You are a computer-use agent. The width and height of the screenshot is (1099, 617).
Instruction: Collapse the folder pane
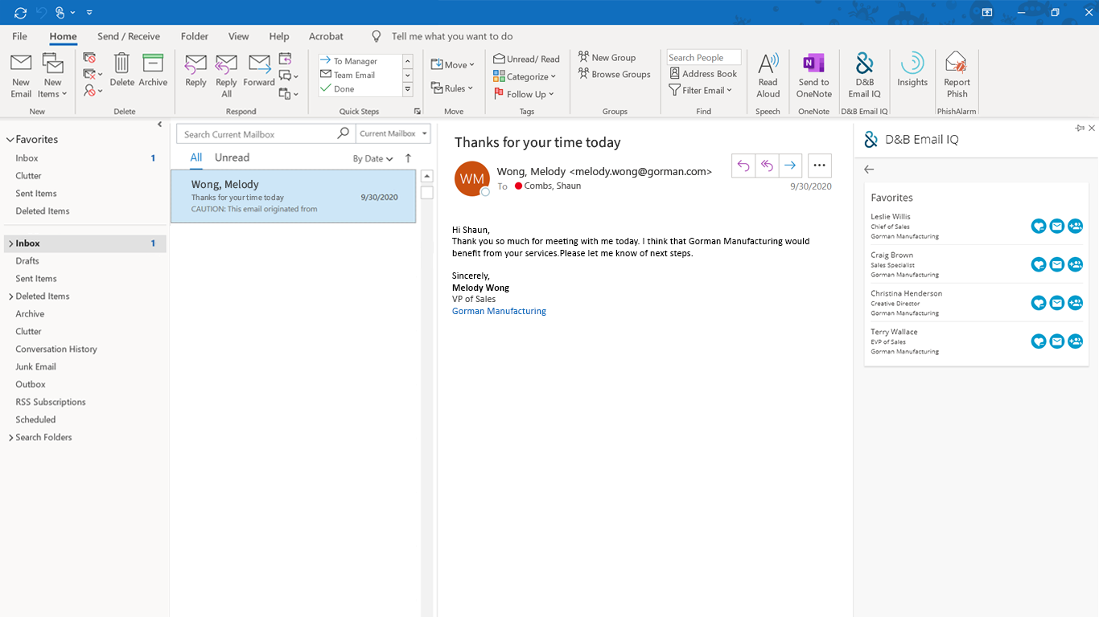pyautogui.click(x=159, y=125)
